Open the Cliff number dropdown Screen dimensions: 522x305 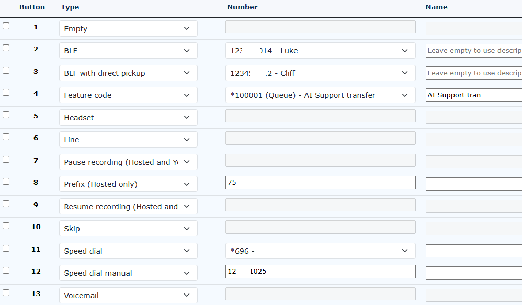320,73
